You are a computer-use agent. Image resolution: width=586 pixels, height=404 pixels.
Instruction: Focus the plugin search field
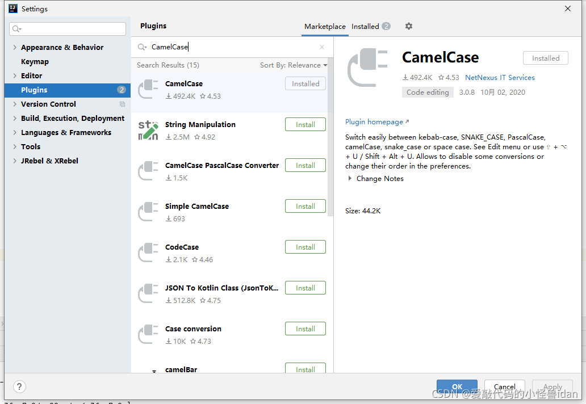tap(232, 47)
